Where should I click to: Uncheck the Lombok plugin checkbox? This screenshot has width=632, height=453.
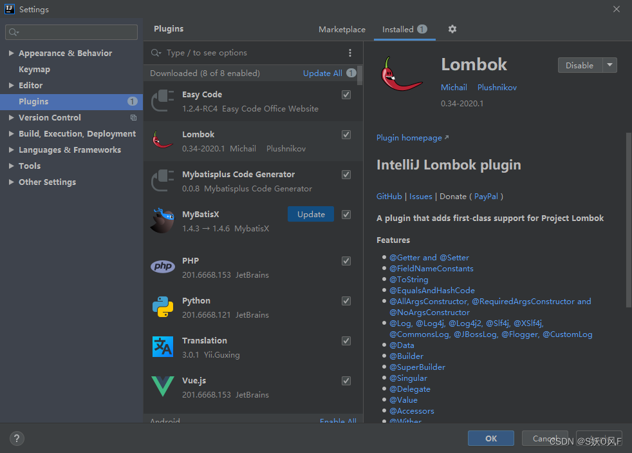346,135
